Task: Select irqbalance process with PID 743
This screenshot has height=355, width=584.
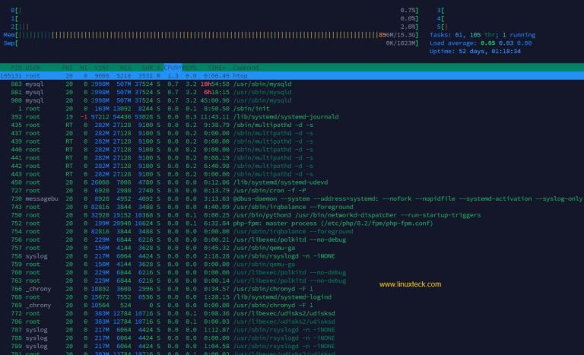Action: coord(292,207)
